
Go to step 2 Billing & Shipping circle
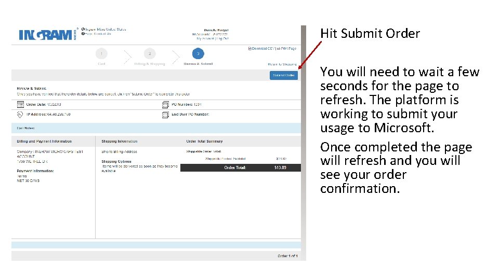tap(150, 53)
